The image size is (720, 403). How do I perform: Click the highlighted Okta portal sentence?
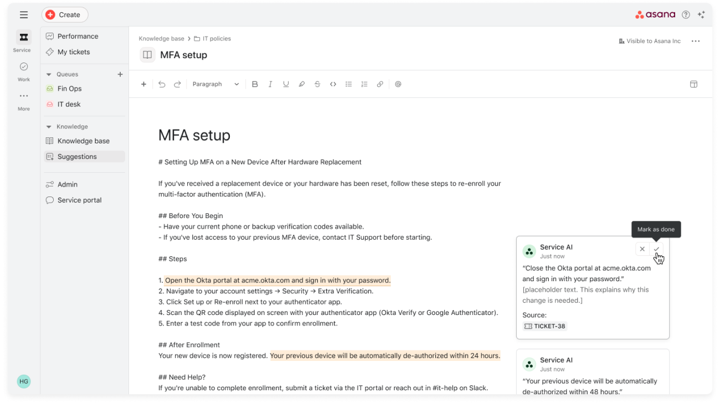[277, 280]
